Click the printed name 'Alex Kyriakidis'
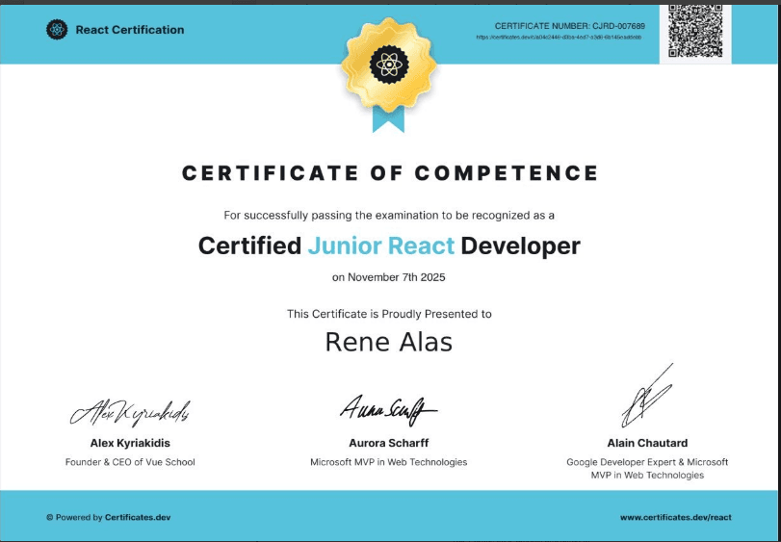Image resolution: width=781 pixels, height=542 pixels. pos(130,443)
